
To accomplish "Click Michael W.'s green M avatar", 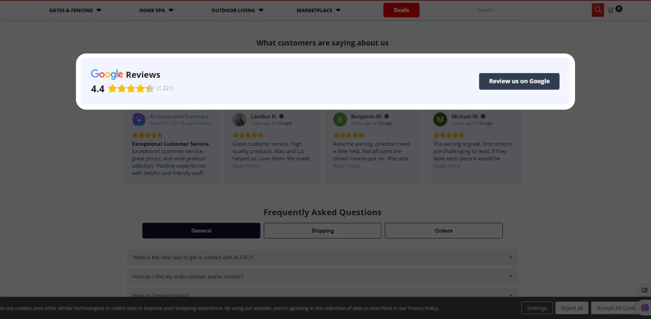I will (x=440, y=119).
